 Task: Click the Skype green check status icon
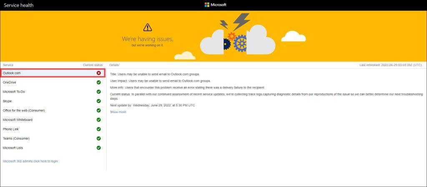(98, 101)
